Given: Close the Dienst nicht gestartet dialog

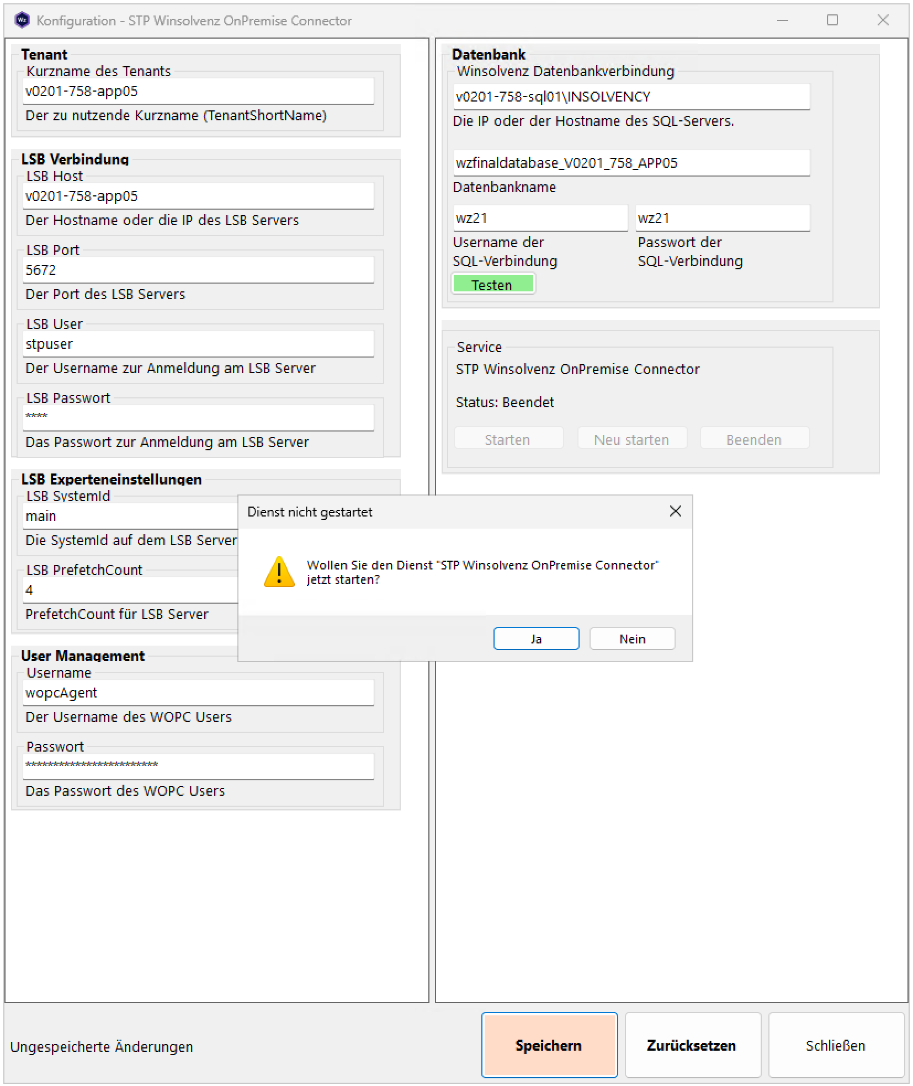Looking at the screenshot, I should click(675, 512).
